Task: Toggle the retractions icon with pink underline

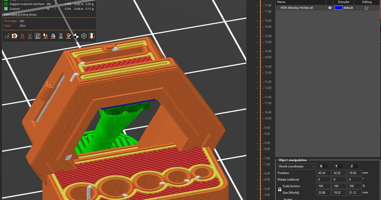Action: click(22, 36)
